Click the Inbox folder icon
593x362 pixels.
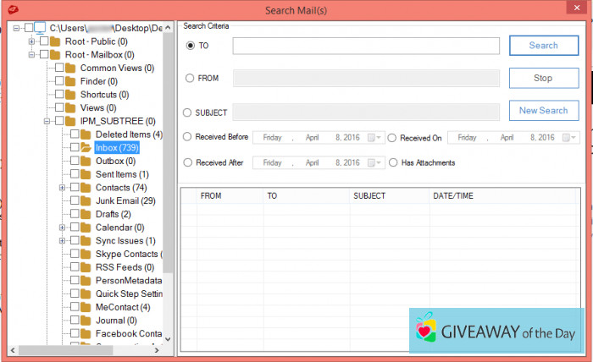click(x=86, y=148)
